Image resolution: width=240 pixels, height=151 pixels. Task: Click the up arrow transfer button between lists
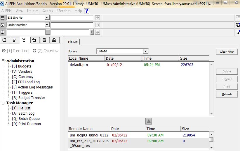149,121
